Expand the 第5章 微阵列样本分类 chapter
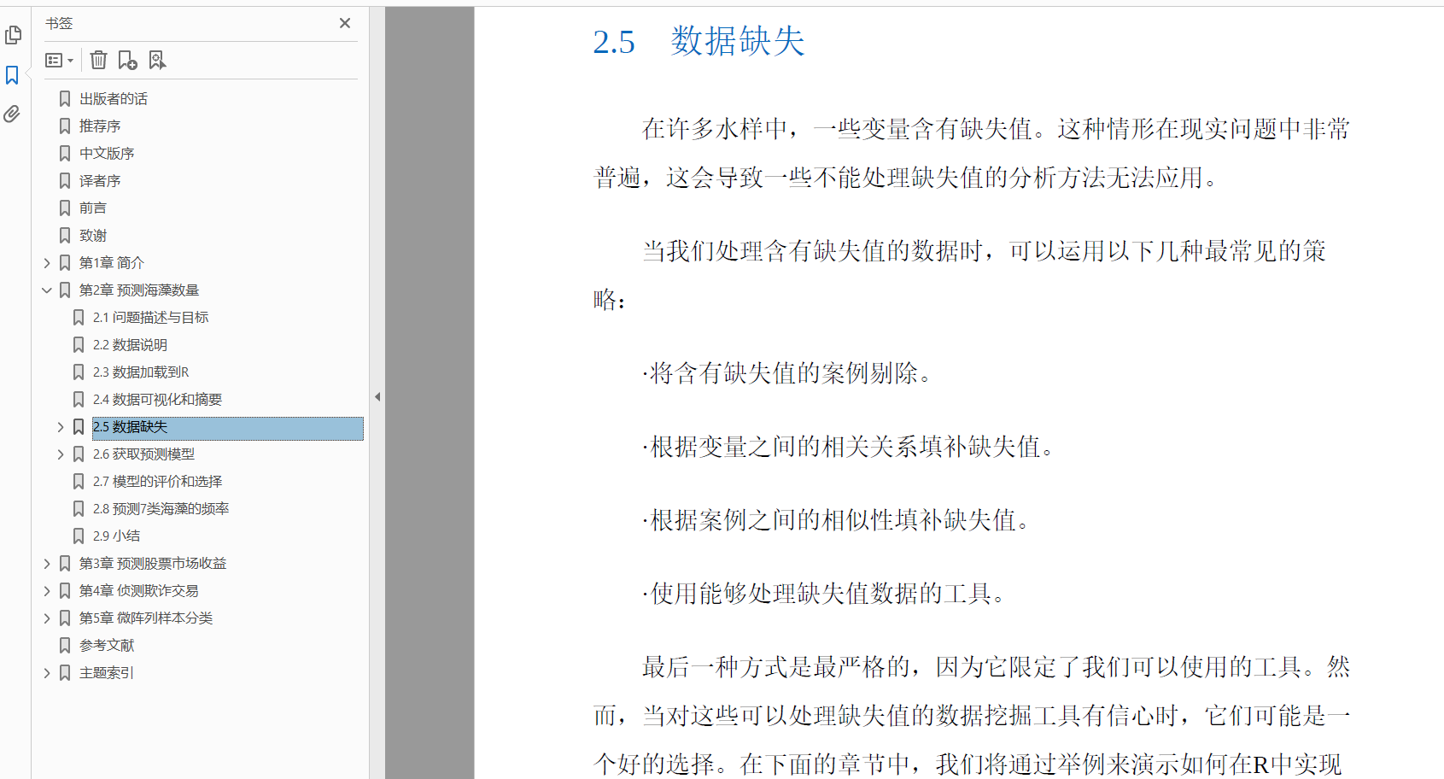Screen dimensions: 1444x779 click(x=47, y=618)
